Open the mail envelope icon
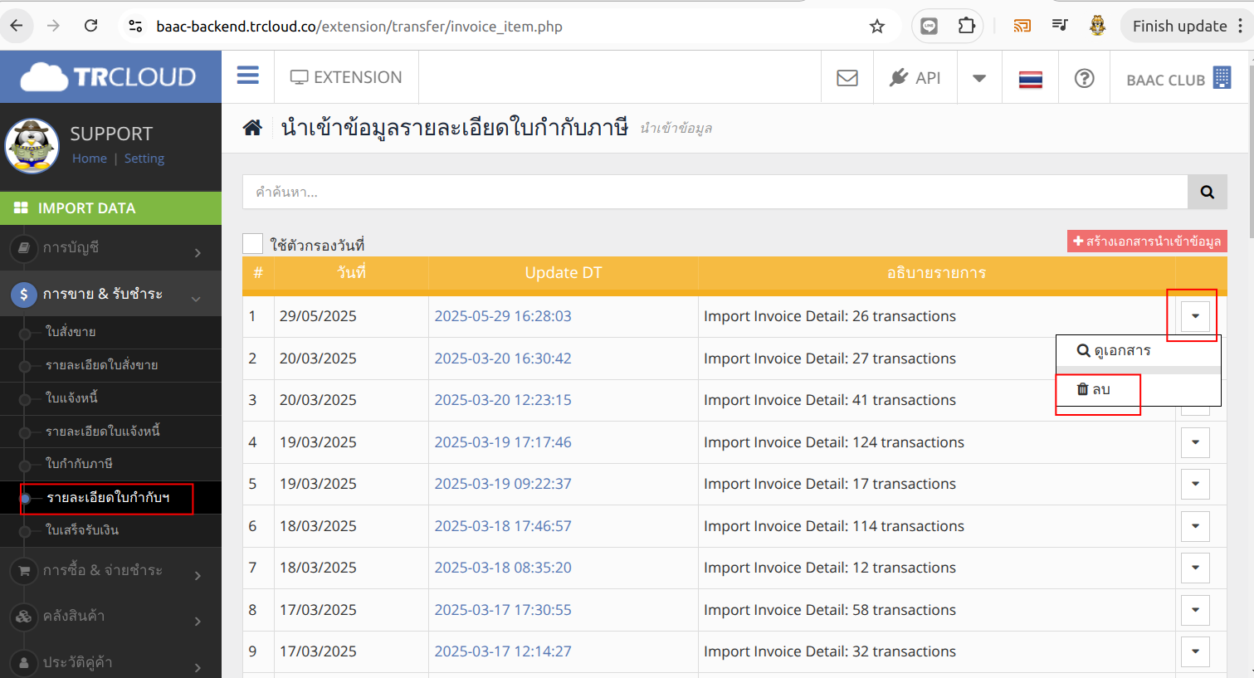Image resolution: width=1254 pixels, height=678 pixels. [847, 78]
